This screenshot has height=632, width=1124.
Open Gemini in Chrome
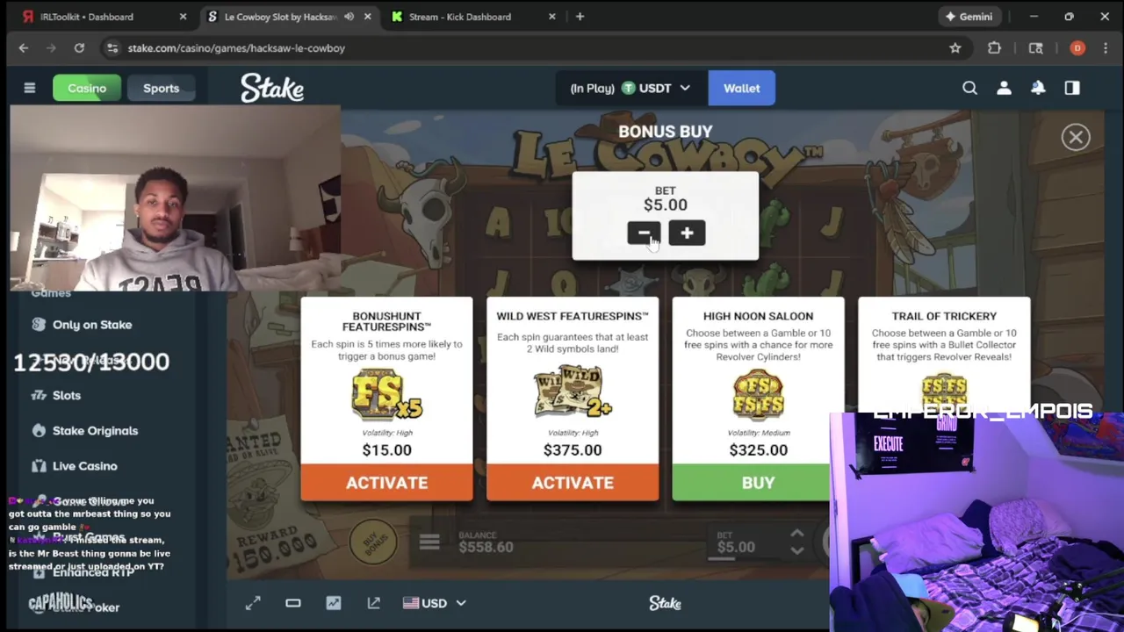(x=969, y=17)
